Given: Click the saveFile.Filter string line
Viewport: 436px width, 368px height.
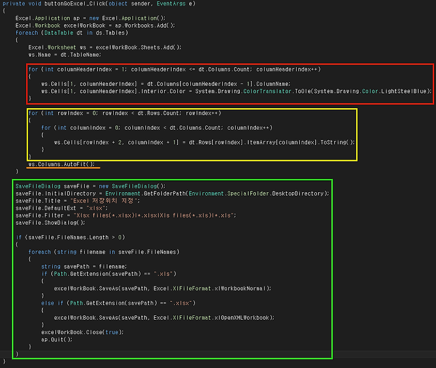Looking at the screenshot, I should click(x=126, y=215).
